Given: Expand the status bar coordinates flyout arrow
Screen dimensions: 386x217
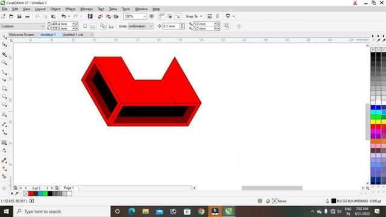Looking at the screenshot, I should [x=31, y=201].
